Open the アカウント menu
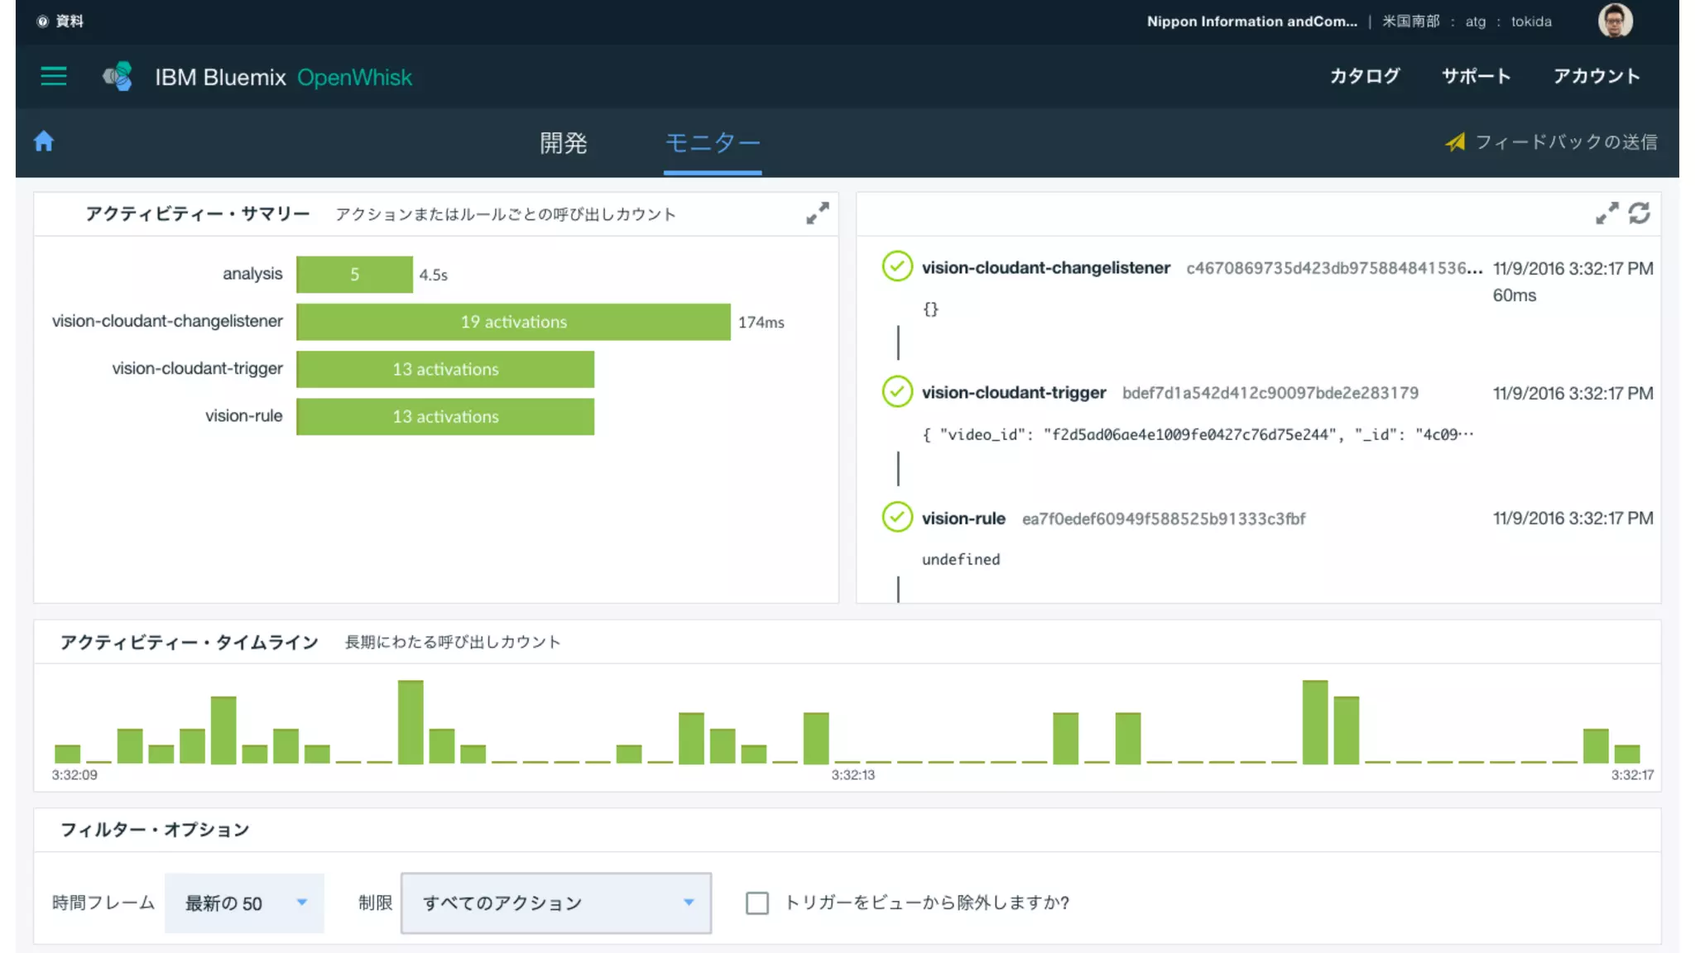The height and width of the screenshot is (953, 1695). (x=1596, y=76)
